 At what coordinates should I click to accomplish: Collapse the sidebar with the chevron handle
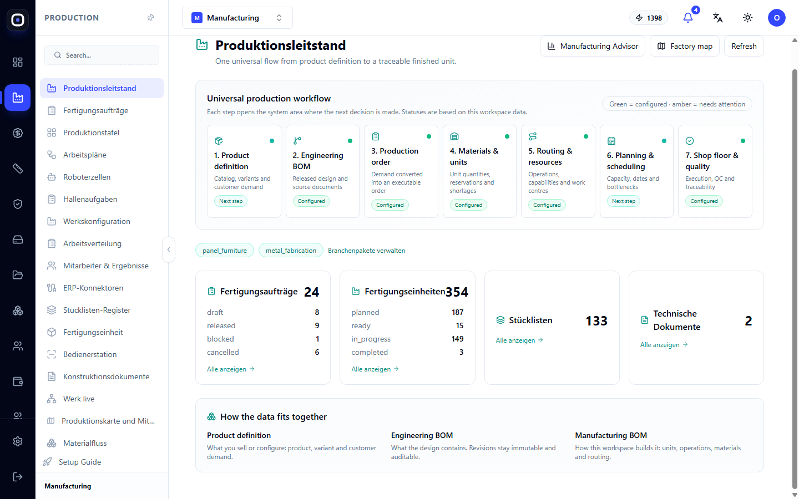coord(169,249)
